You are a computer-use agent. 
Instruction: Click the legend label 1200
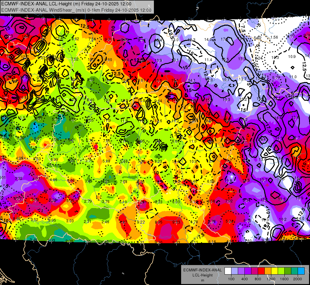pyautogui.click(x=271, y=279)
